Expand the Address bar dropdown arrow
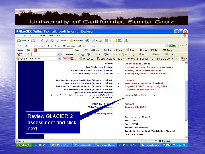The width and height of the screenshot is (205, 154). click(x=167, y=46)
